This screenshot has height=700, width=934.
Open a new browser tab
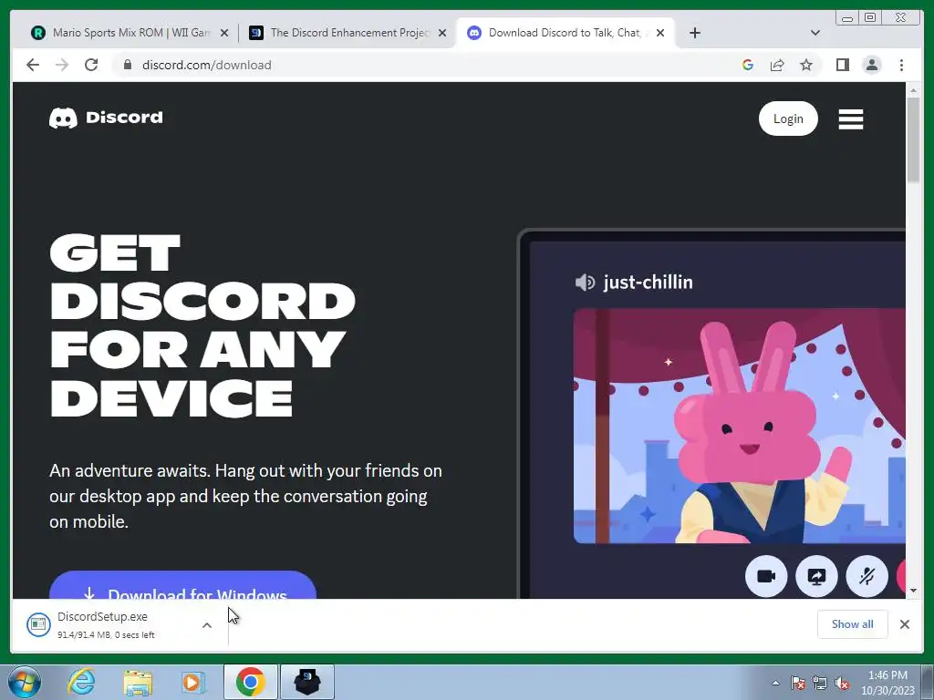[694, 33]
